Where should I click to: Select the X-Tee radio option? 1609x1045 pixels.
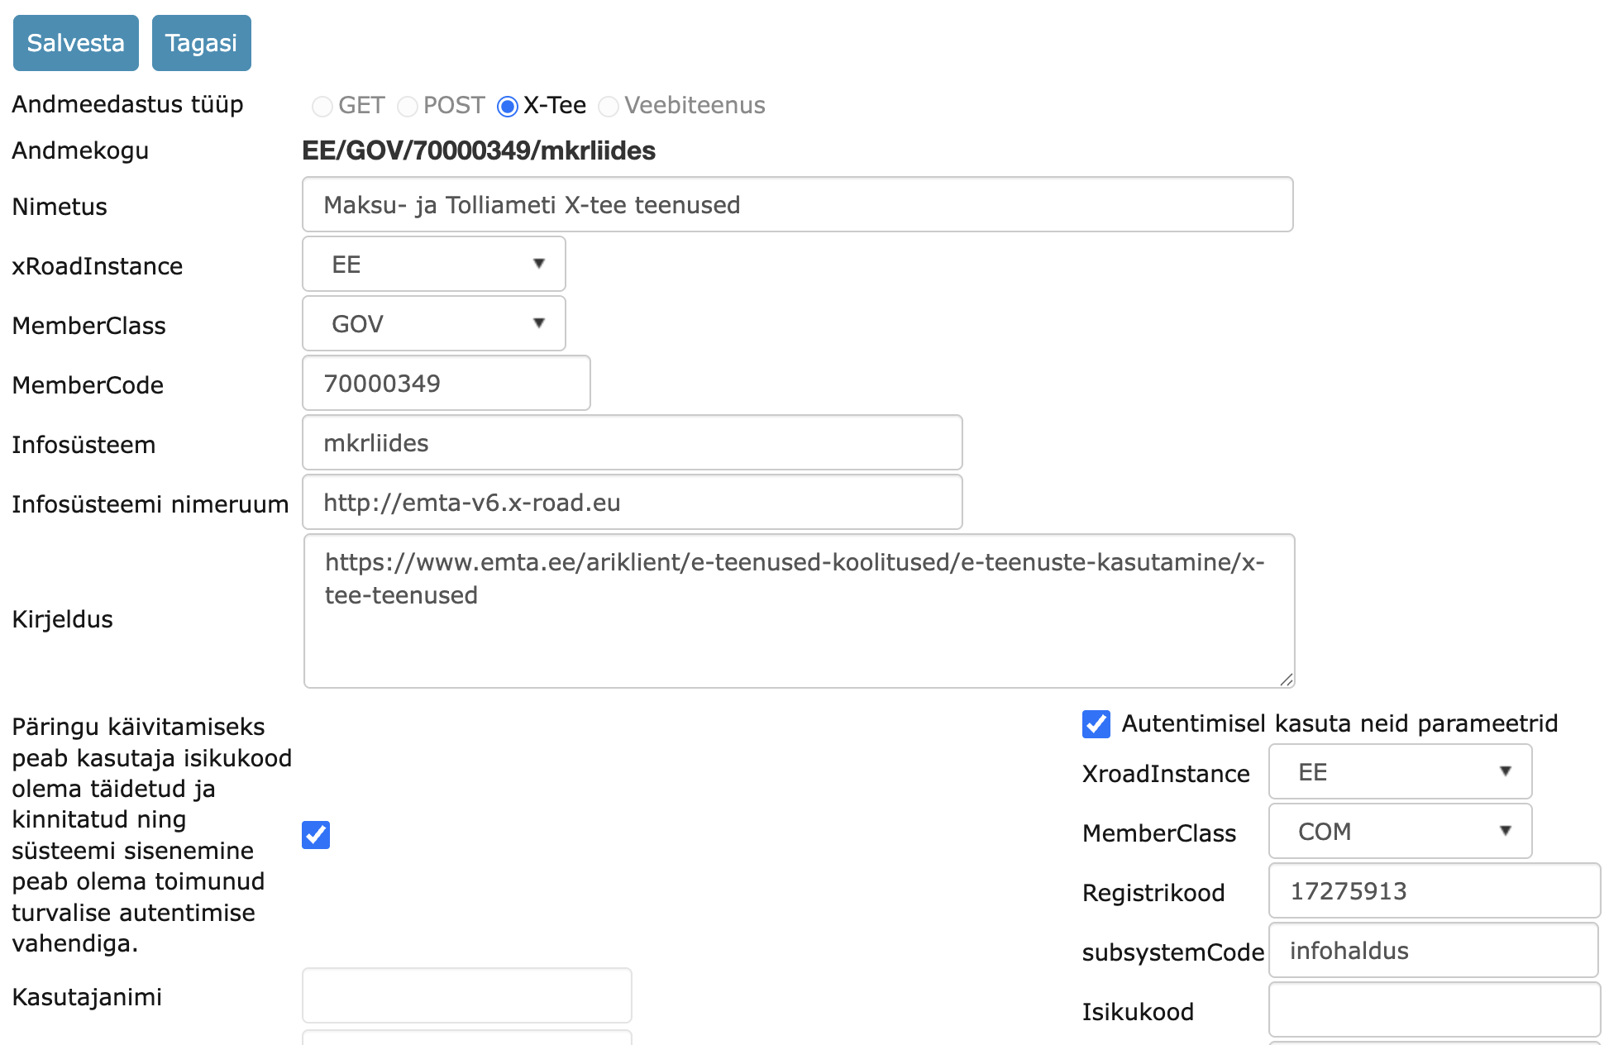508,107
